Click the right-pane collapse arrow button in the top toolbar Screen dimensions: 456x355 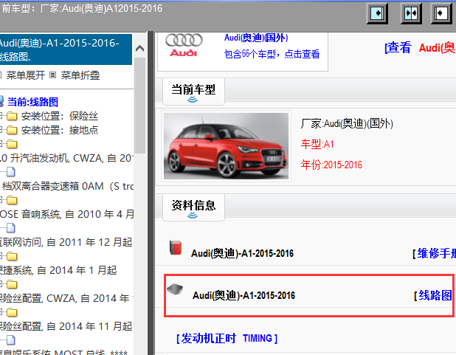(x=441, y=13)
